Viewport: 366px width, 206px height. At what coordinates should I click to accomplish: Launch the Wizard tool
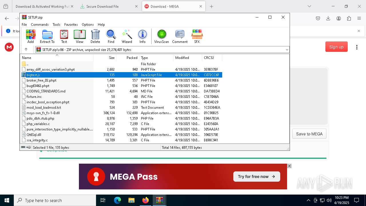[x=127, y=36]
